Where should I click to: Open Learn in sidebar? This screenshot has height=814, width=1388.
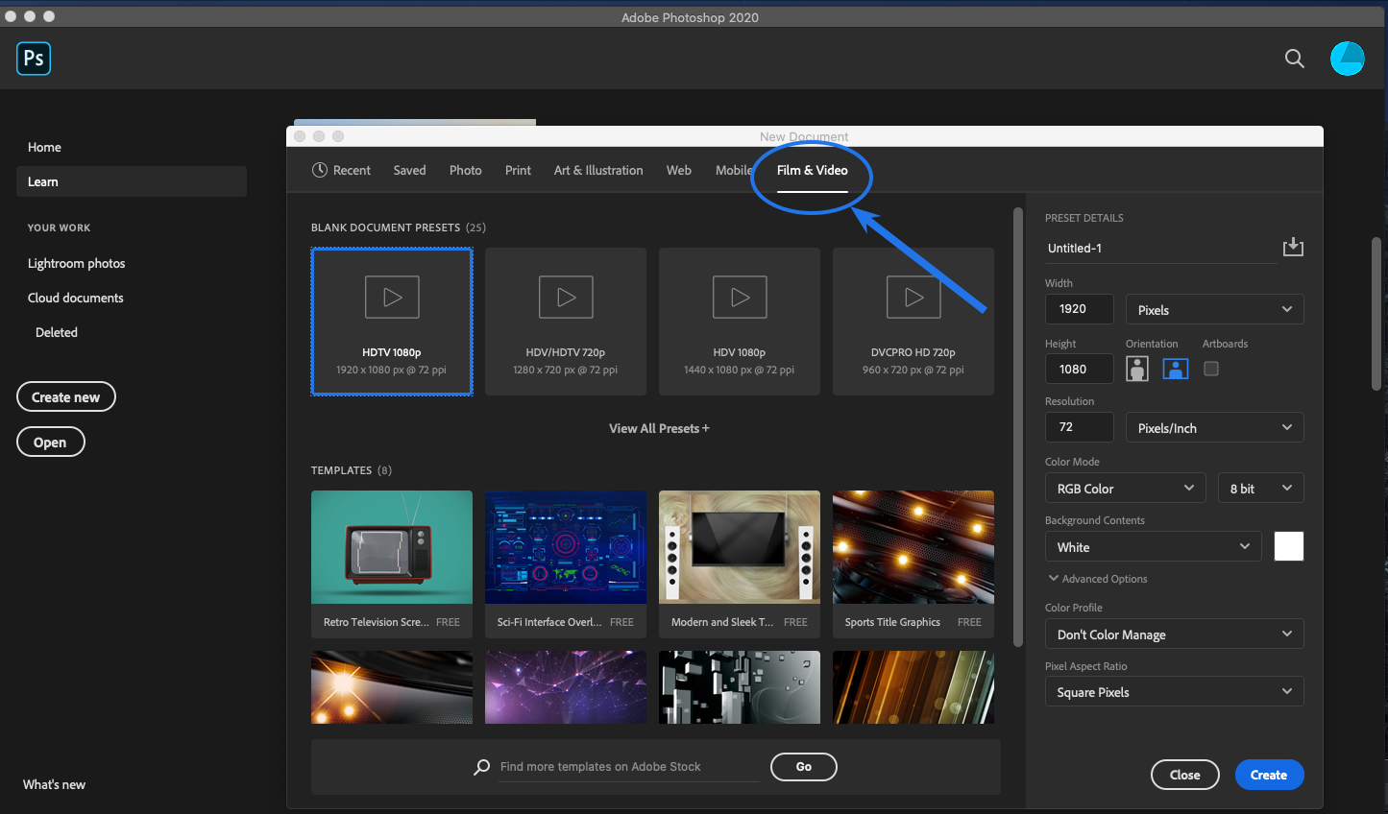tap(132, 181)
